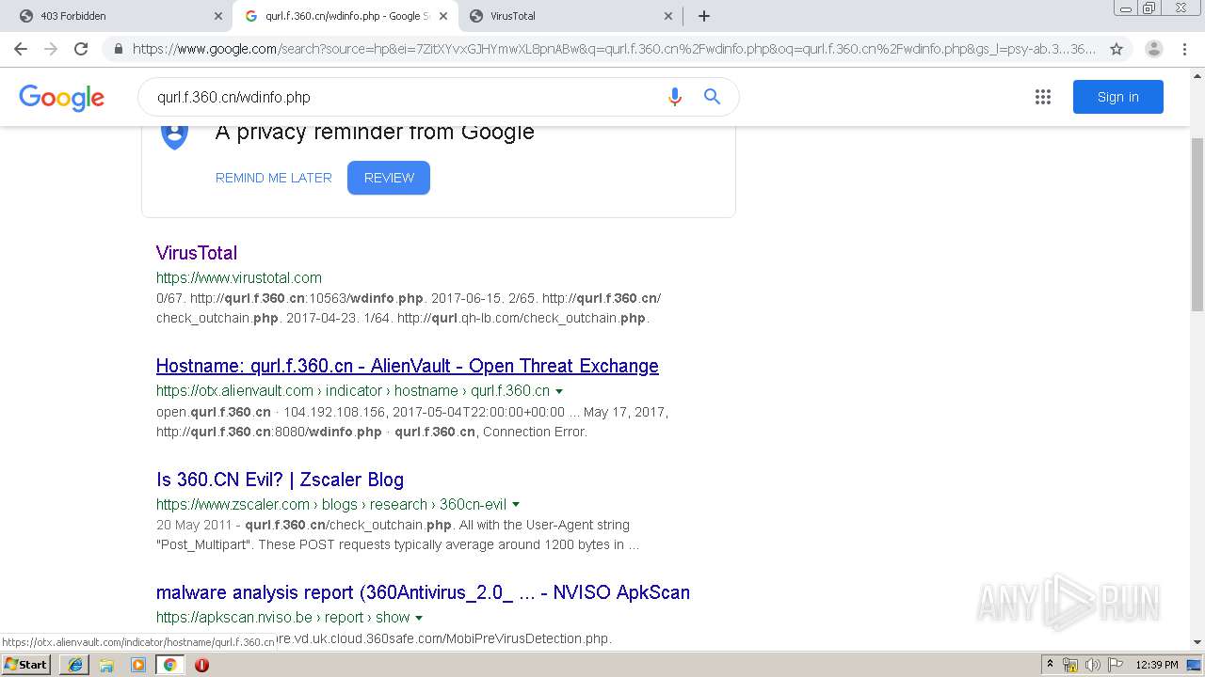
Task: Reload the current Google search page
Action: point(81,49)
